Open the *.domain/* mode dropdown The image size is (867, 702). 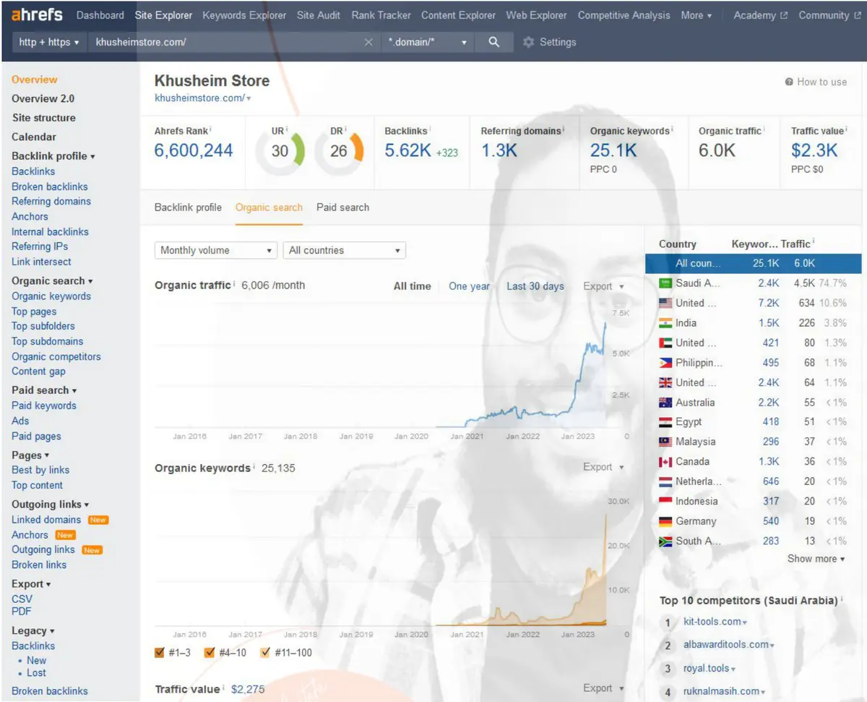pos(428,42)
